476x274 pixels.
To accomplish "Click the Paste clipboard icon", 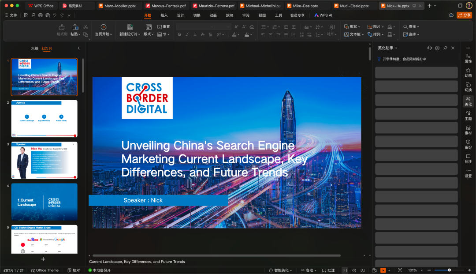I will click(x=75, y=27).
